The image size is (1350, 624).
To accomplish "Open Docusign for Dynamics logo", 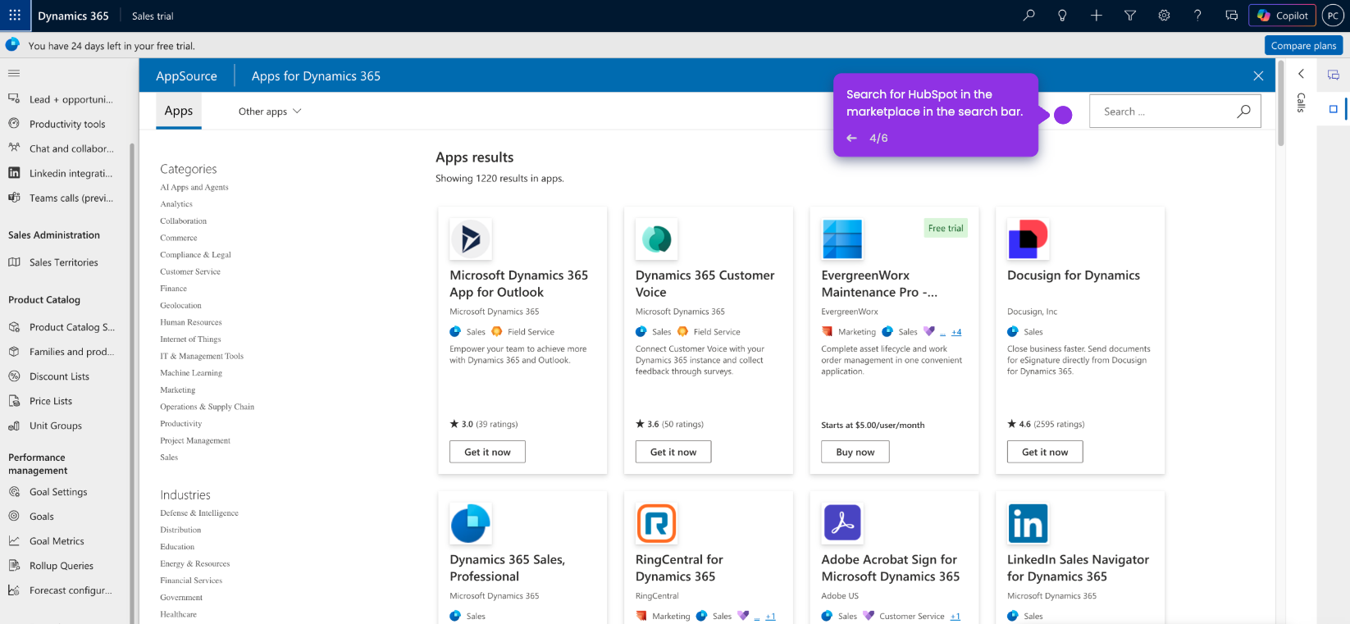I will click(1028, 239).
